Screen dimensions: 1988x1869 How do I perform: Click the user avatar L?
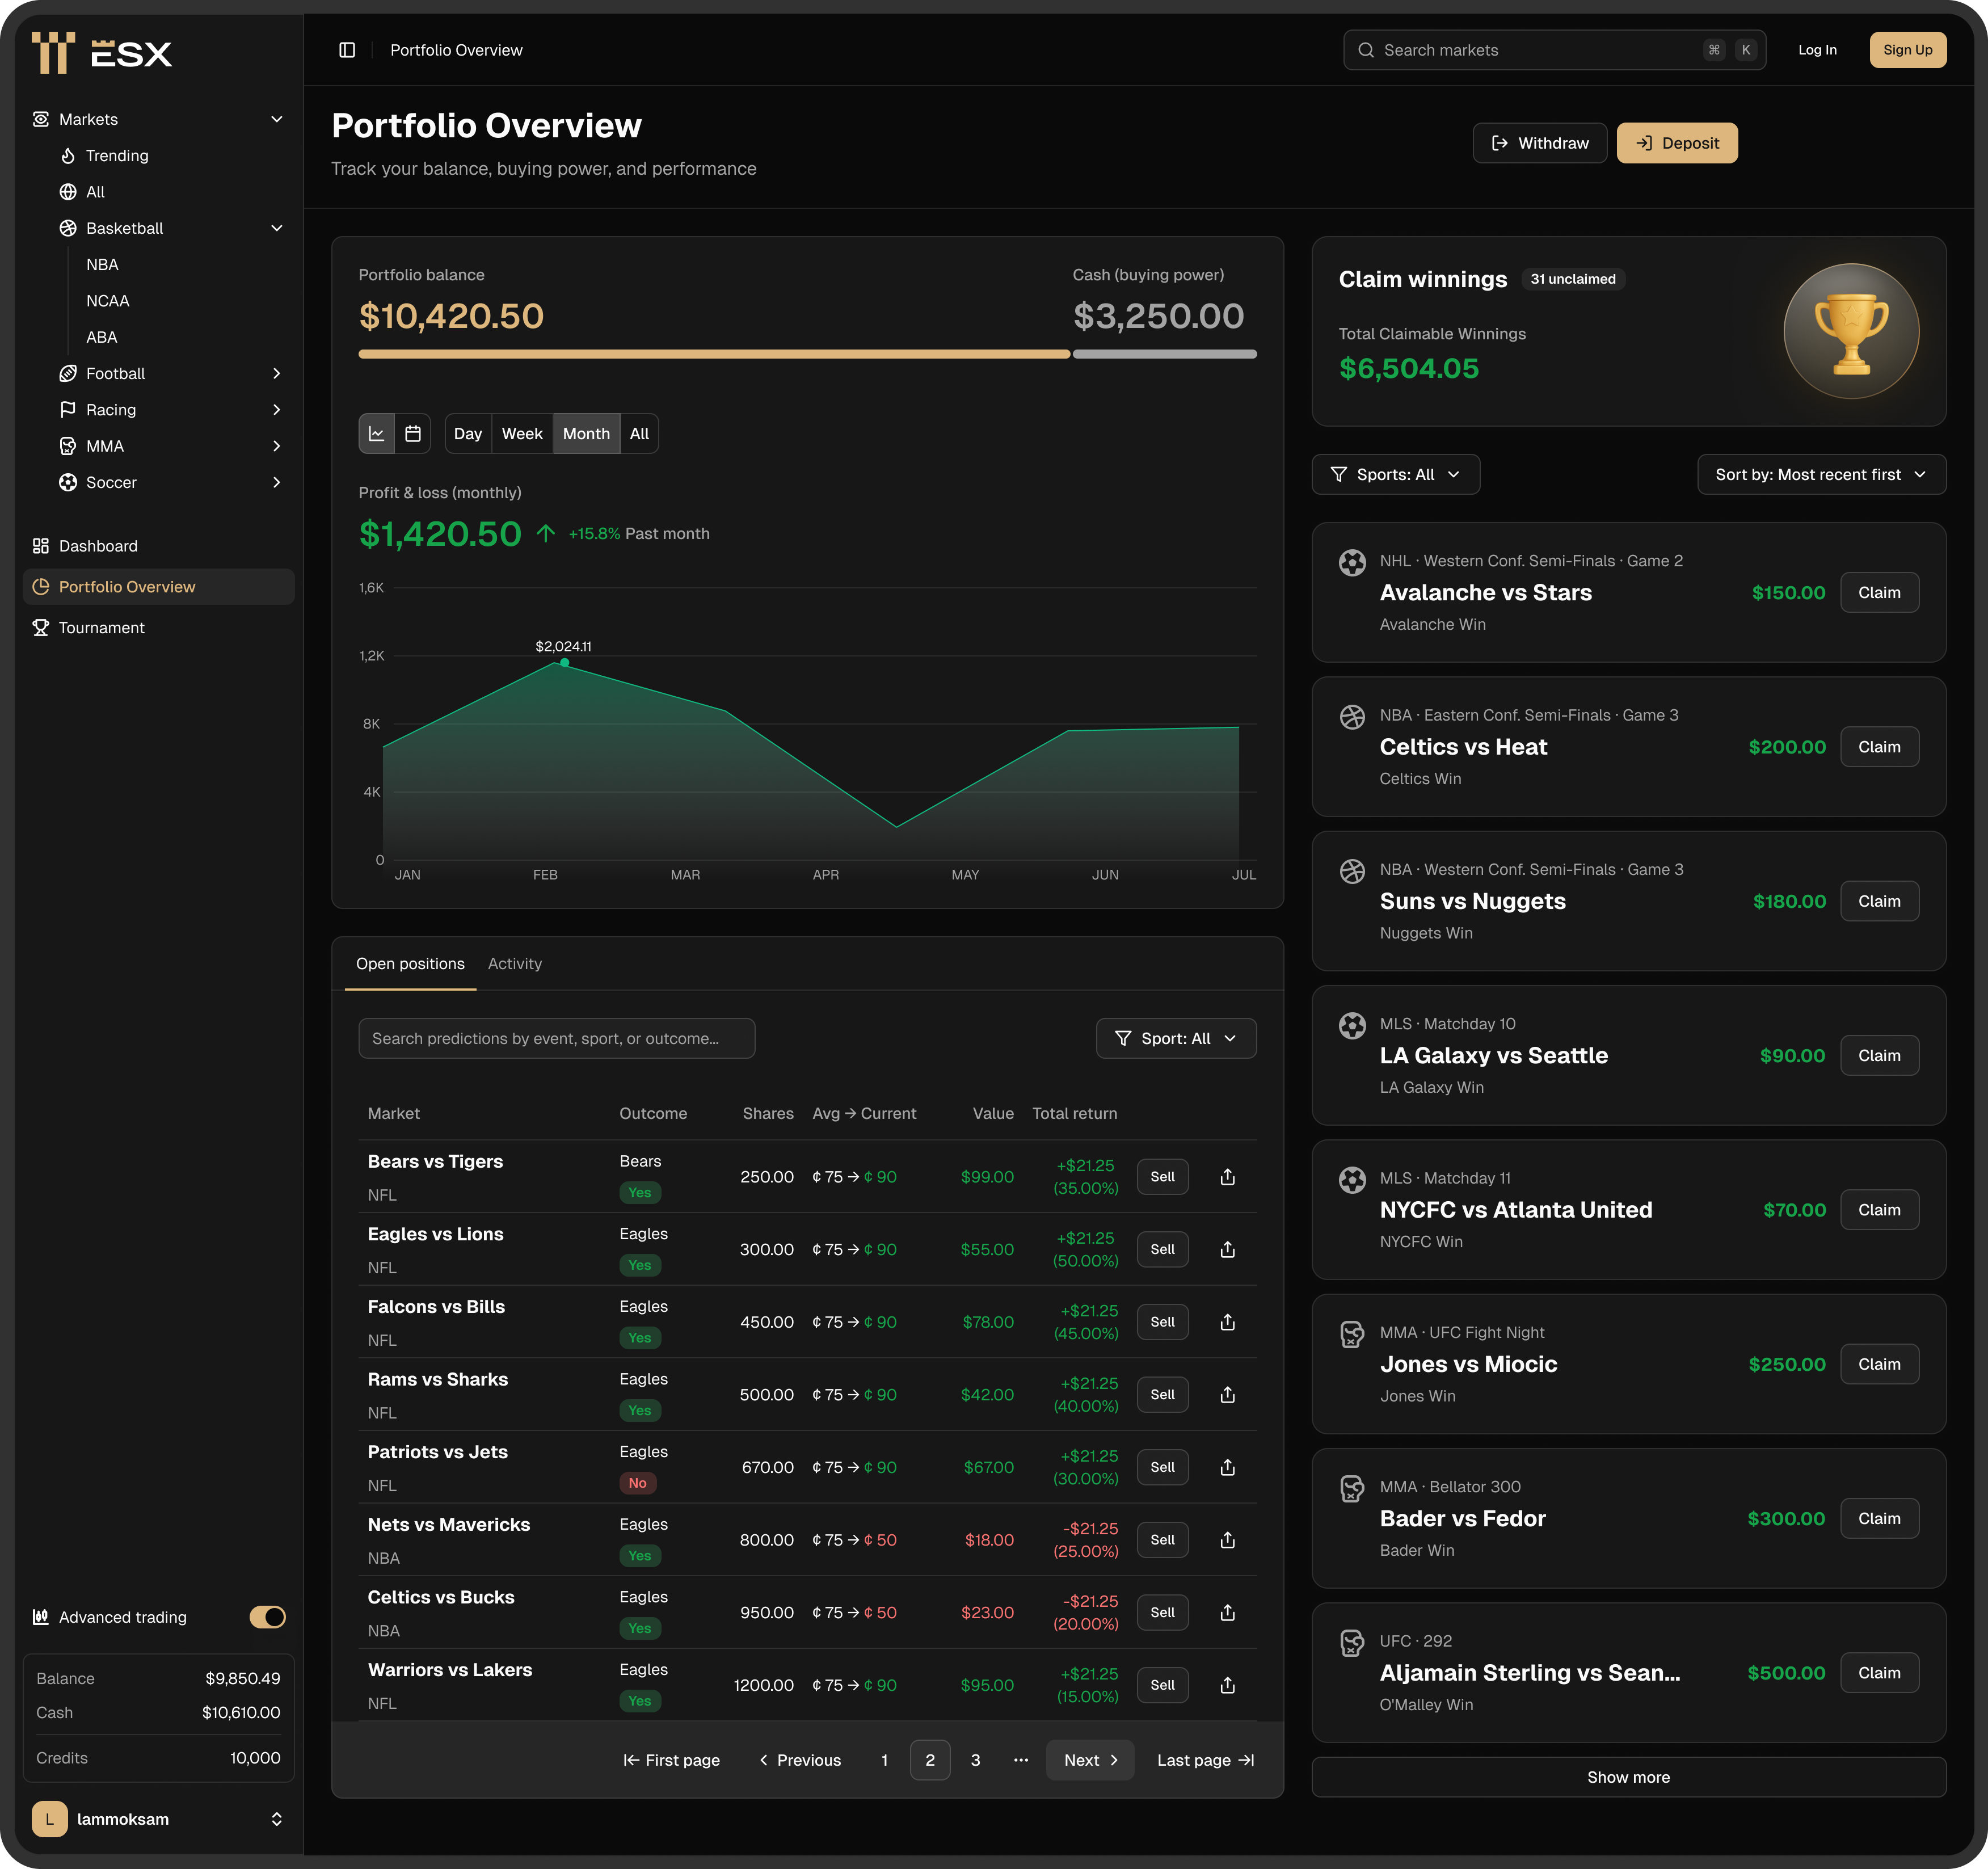[x=50, y=1819]
